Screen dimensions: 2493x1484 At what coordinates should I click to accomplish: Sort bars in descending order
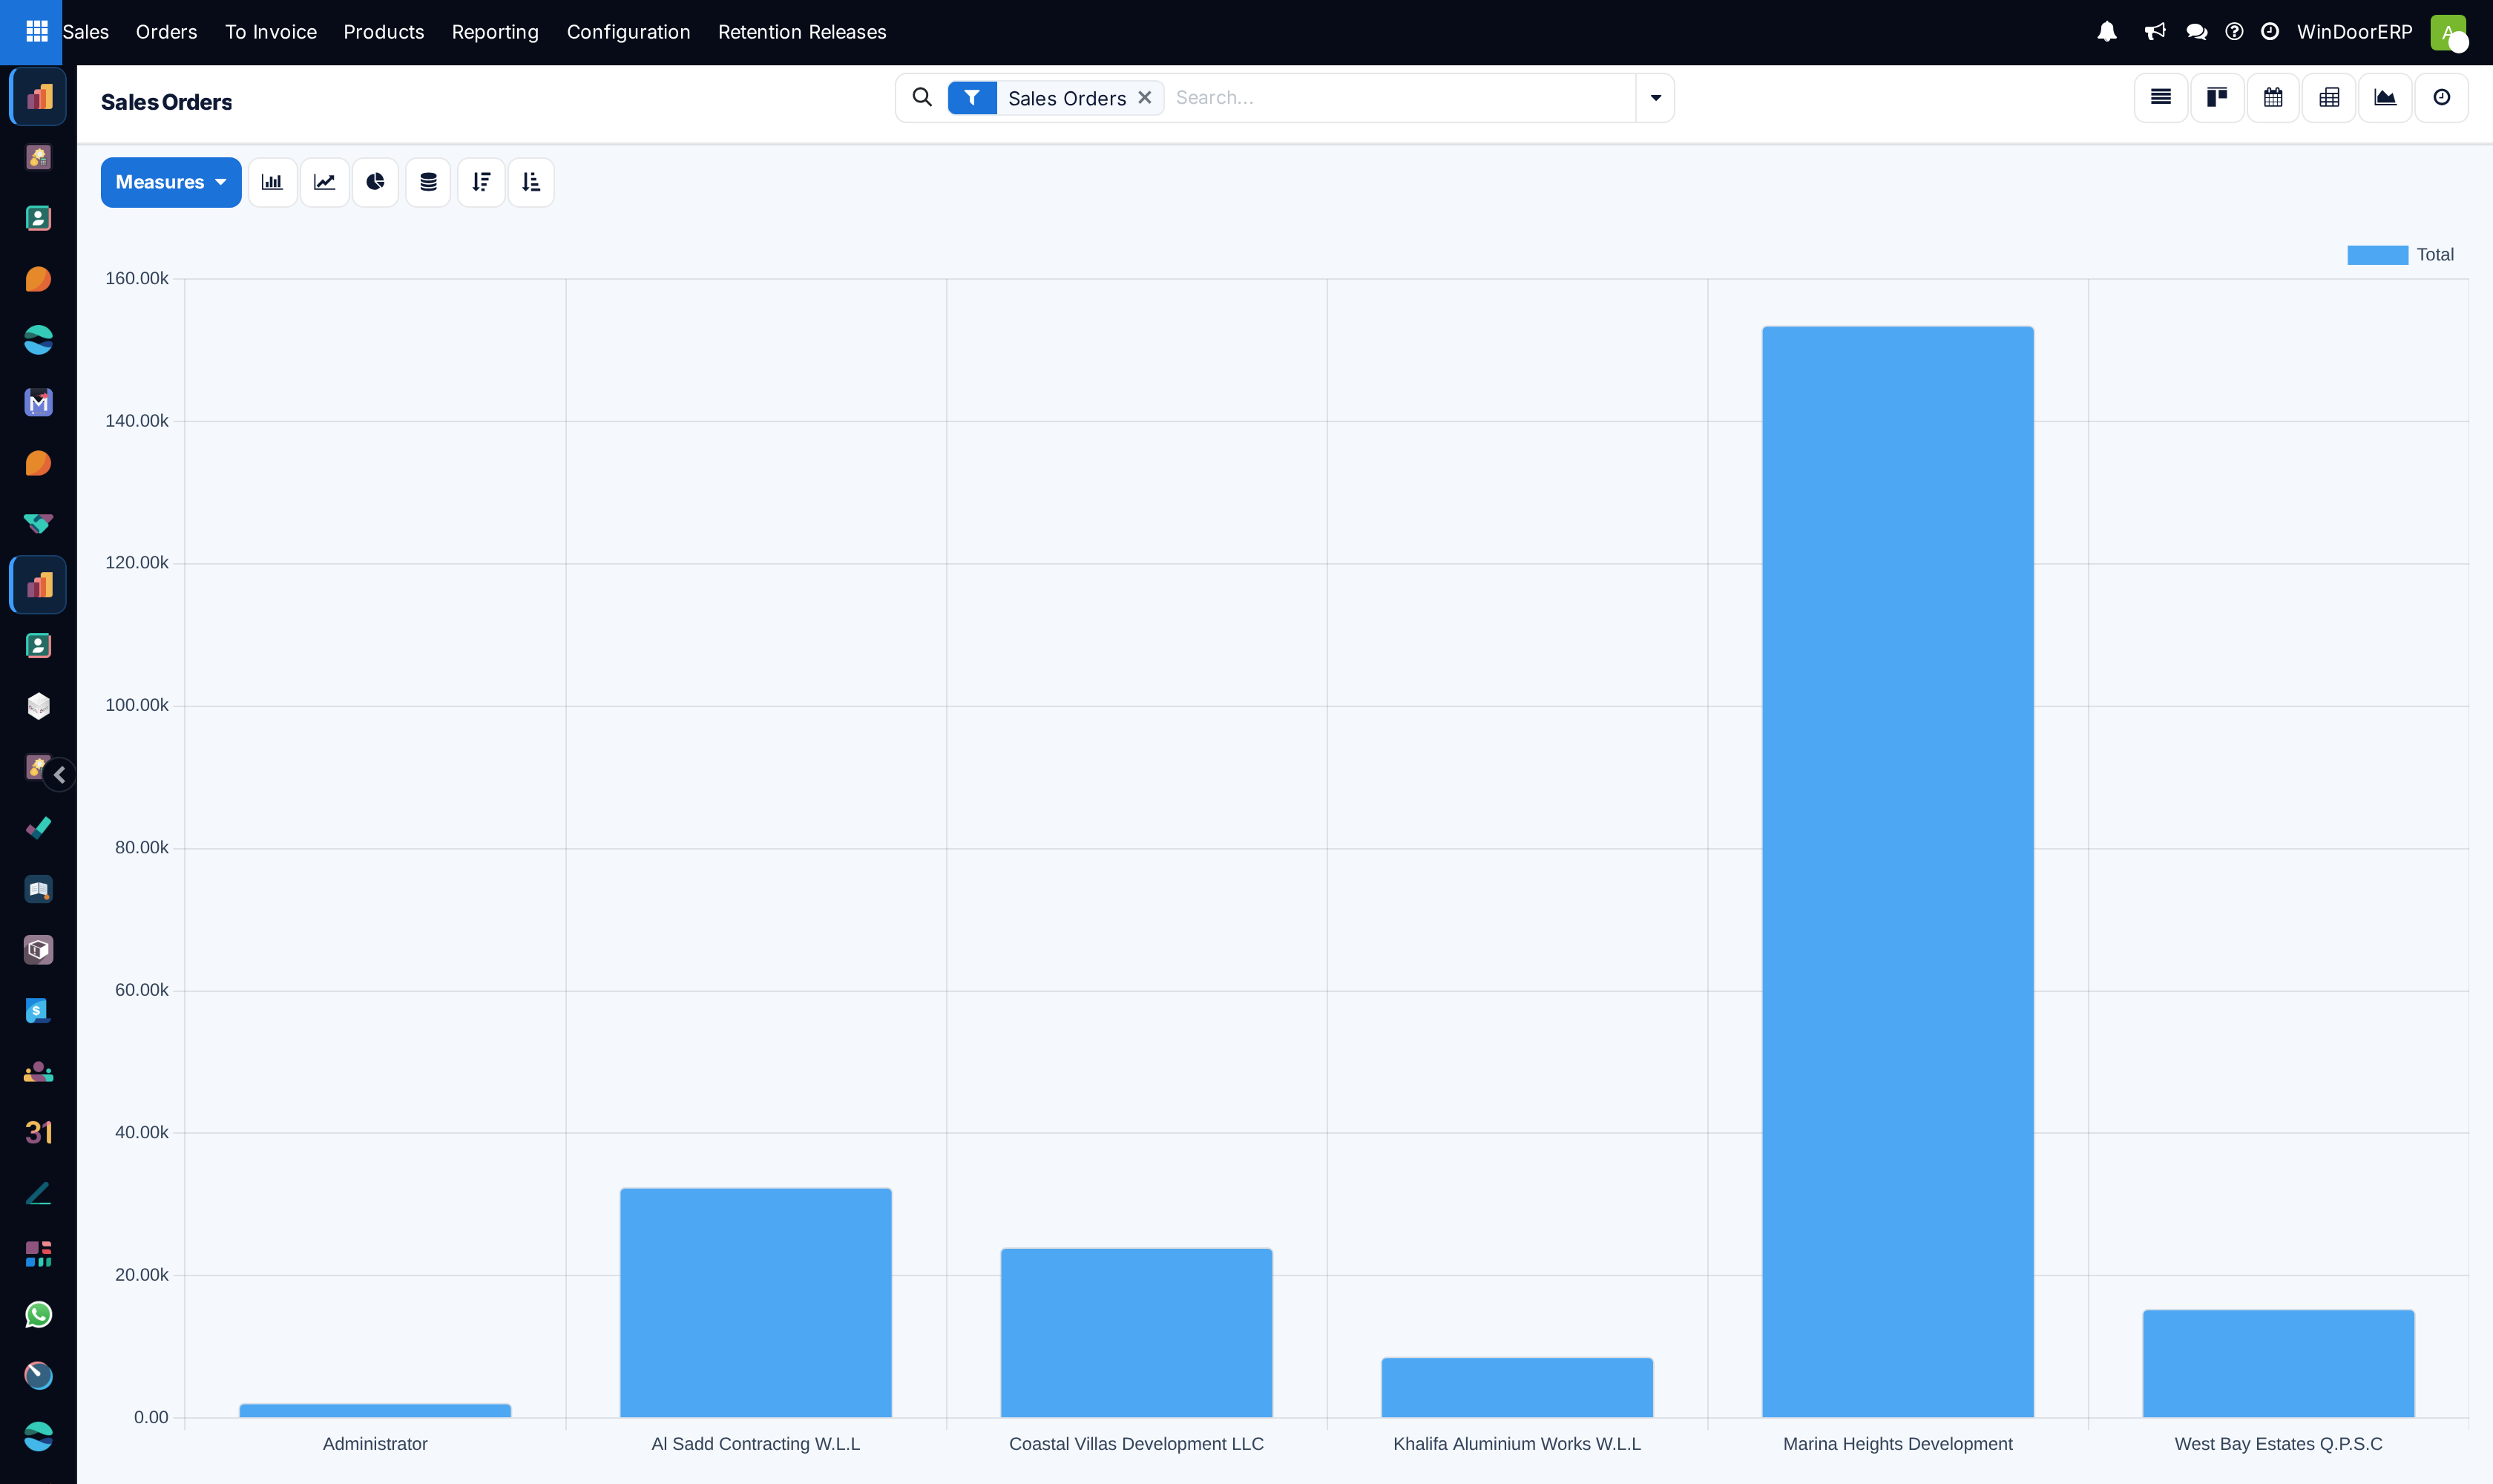[x=481, y=182]
